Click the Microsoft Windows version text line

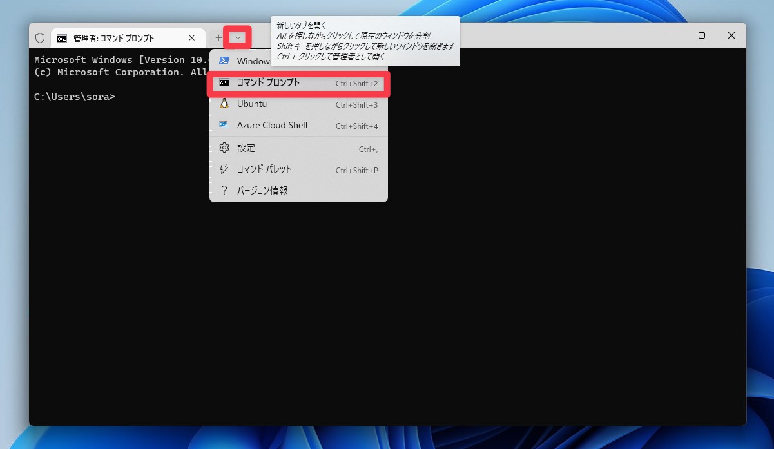[x=122, y=60]
